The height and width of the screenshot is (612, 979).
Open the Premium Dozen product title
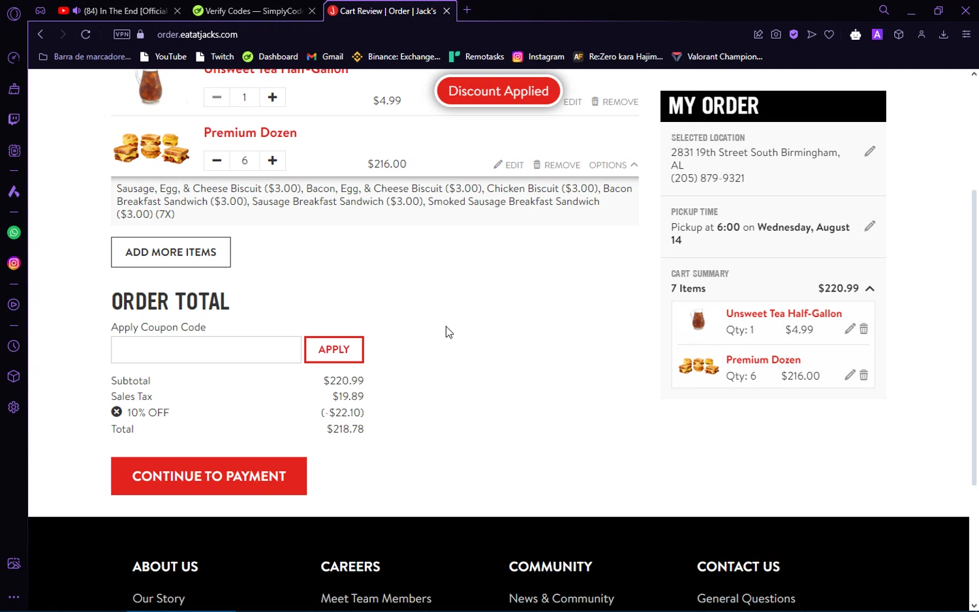click(250, 132)
